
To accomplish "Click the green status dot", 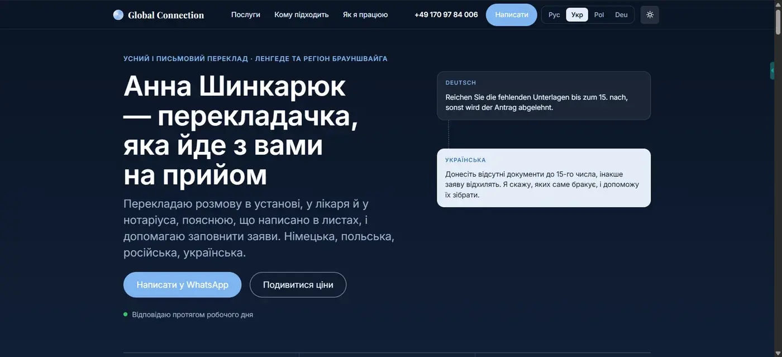I will pyautogui.click(x=126, y=315).
